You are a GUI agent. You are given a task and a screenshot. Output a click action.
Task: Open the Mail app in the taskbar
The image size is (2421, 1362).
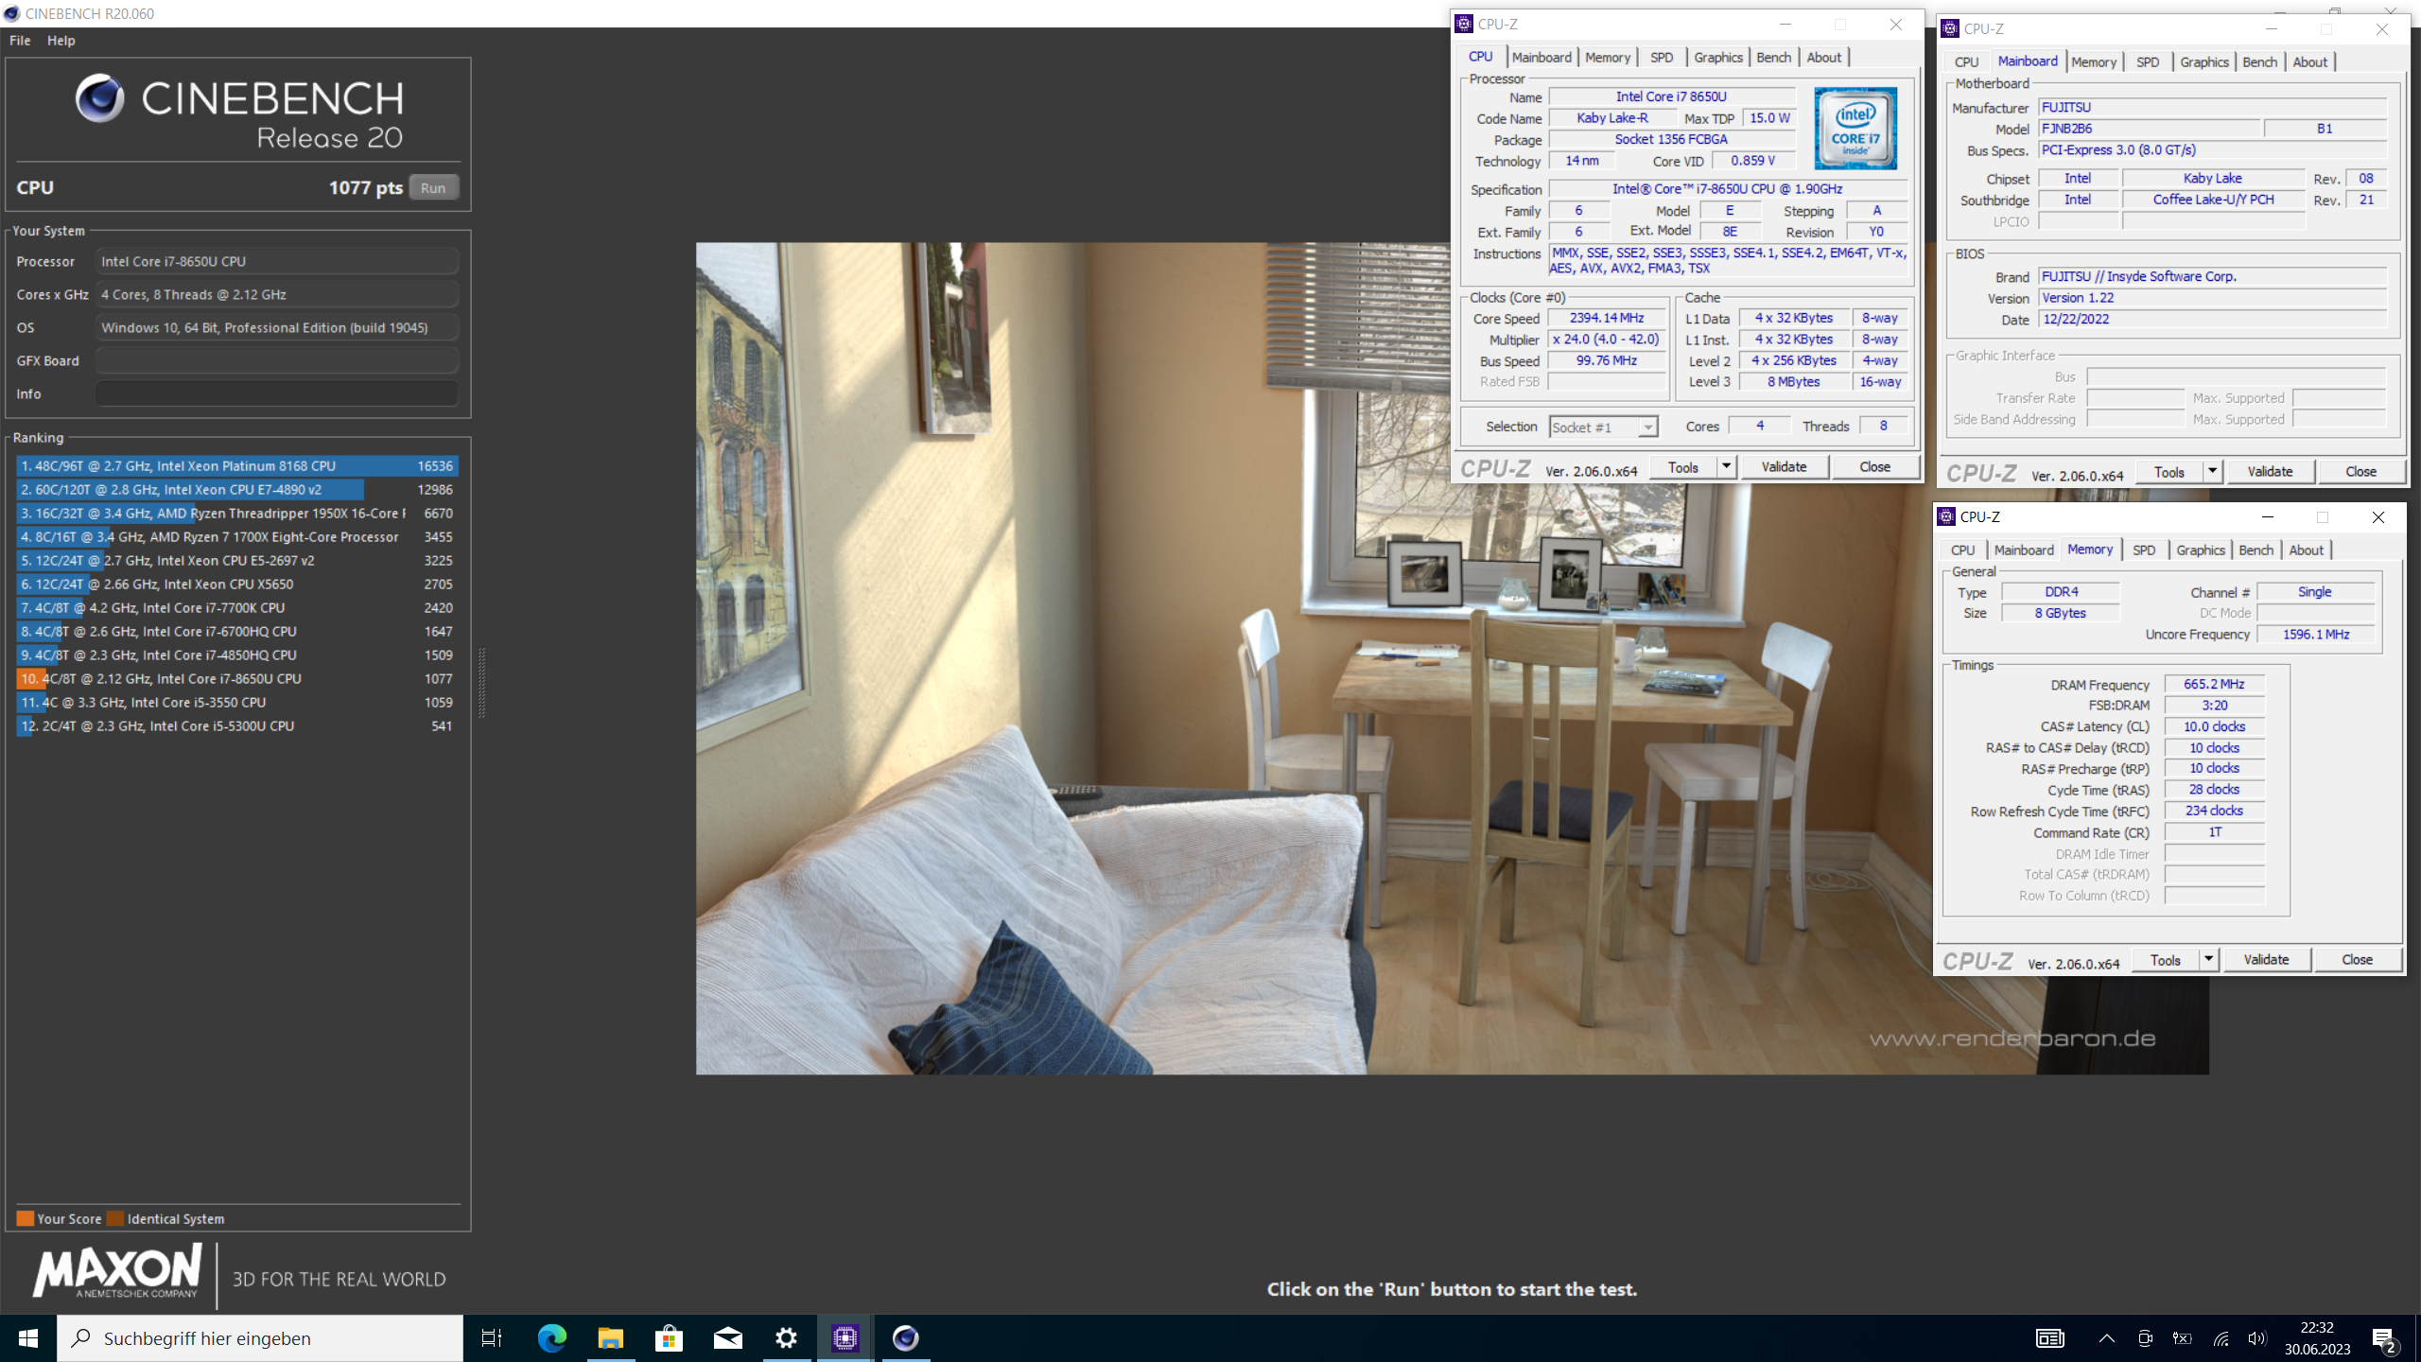pyautogui.click(x=727, y=1337)
